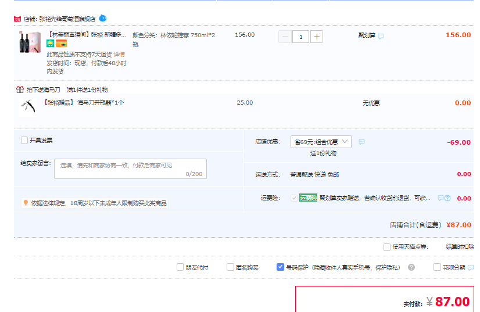480x312 pixels.
Task: Click the speech bubble icon in 运费险 row
Action: pyautogui.click(x=440, y=198)
